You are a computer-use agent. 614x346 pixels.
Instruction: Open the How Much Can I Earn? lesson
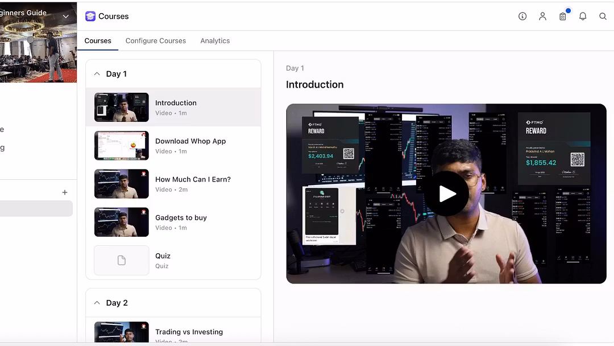tap(193, 179)
